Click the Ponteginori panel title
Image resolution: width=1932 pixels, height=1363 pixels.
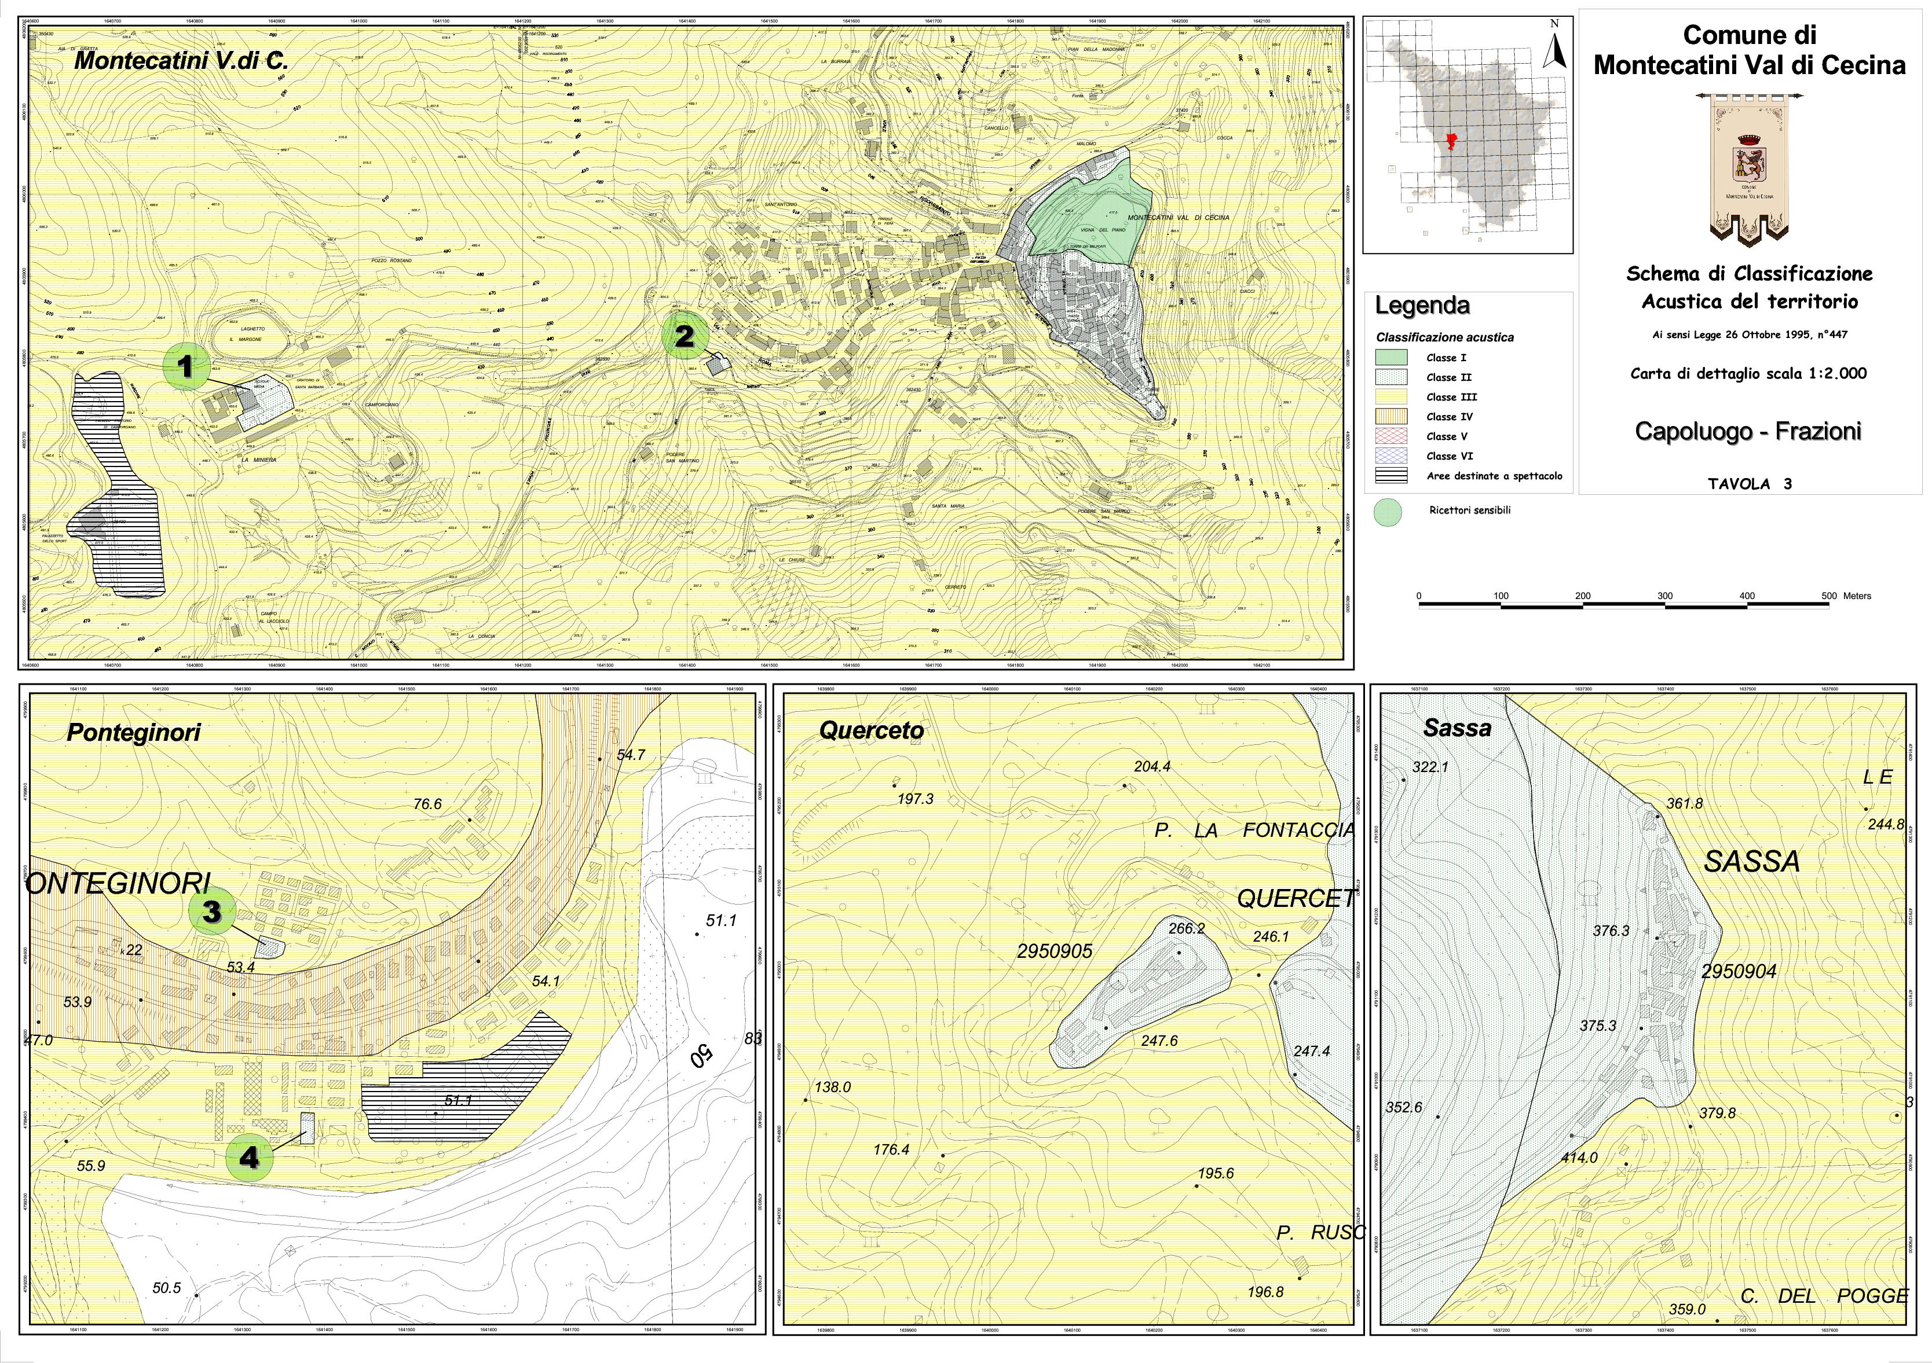(134, 732)
